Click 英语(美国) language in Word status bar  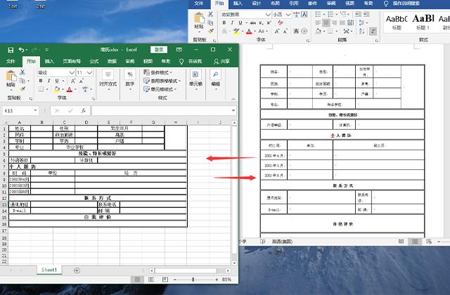tap(282, 242)
